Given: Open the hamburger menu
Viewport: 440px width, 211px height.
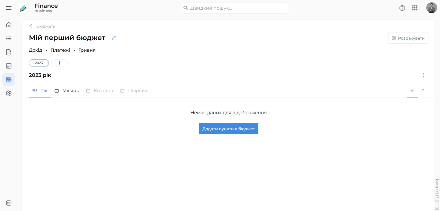Looking at the screenshot, I should point(9,8).
